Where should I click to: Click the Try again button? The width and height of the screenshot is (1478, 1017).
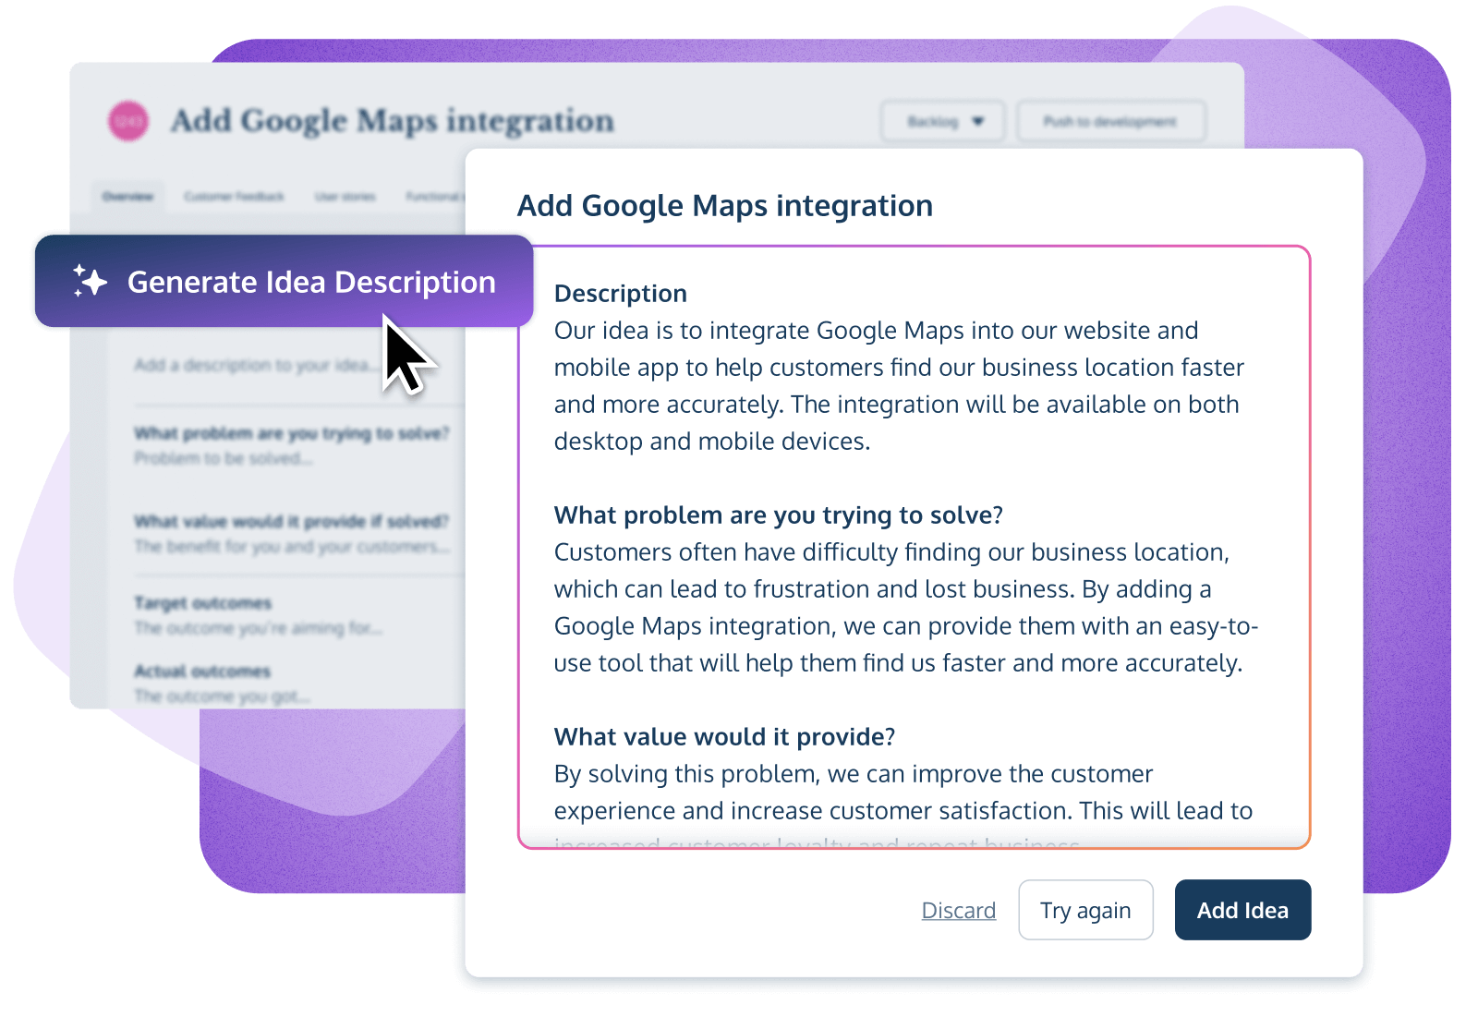(x=1085, y=910)
